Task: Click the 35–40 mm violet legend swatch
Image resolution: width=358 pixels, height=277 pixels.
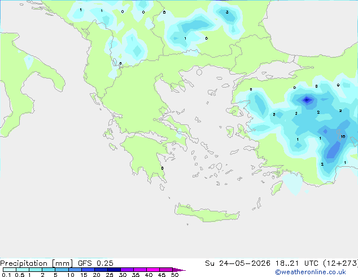Action: [139, 270]
